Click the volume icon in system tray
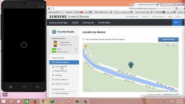This screenshot has width=185, height=104. [x=167, y=101]
